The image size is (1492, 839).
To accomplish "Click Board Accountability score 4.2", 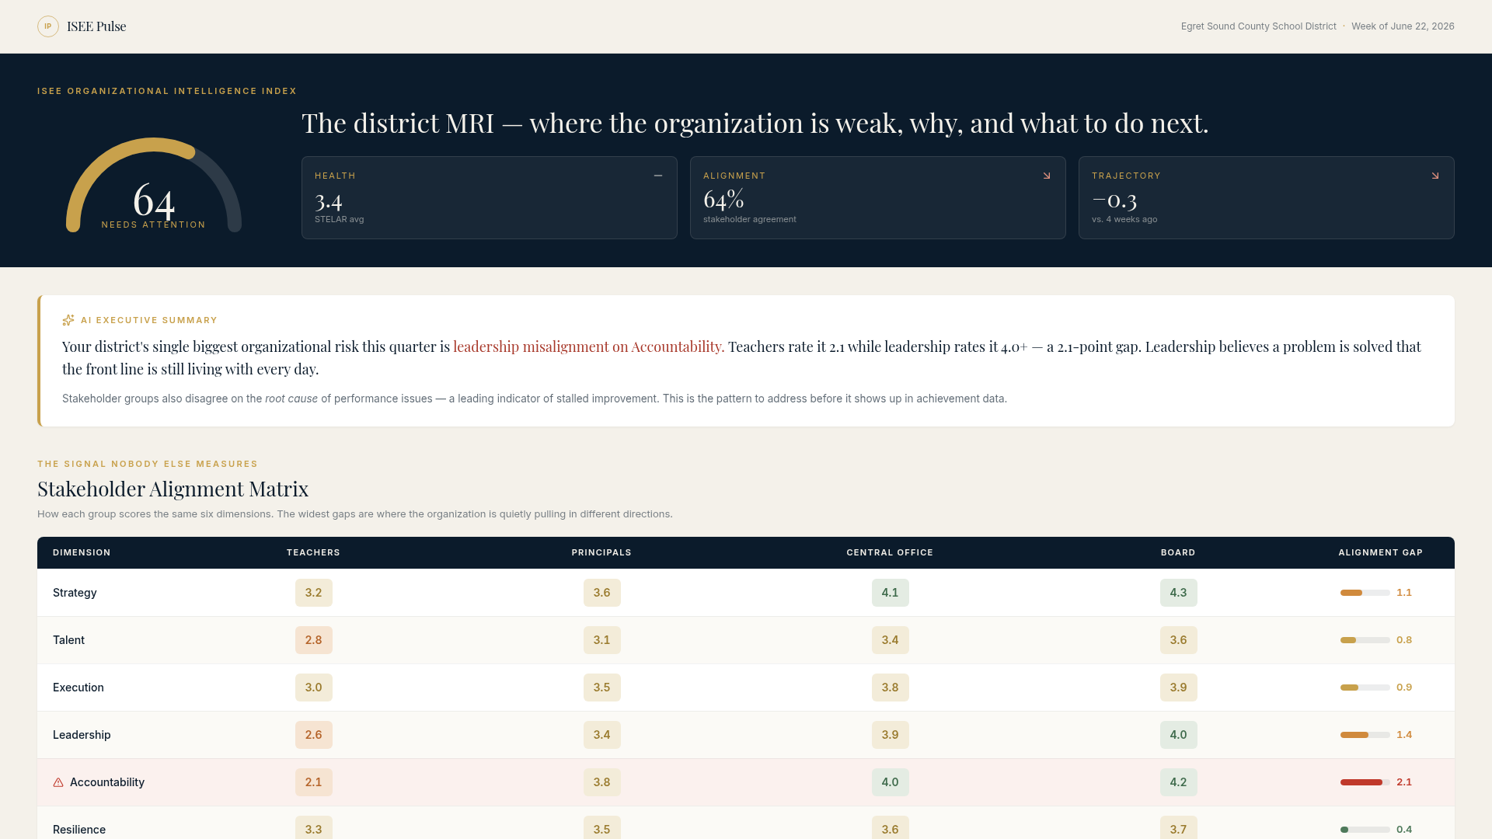I will click(x=1178, y=782).
